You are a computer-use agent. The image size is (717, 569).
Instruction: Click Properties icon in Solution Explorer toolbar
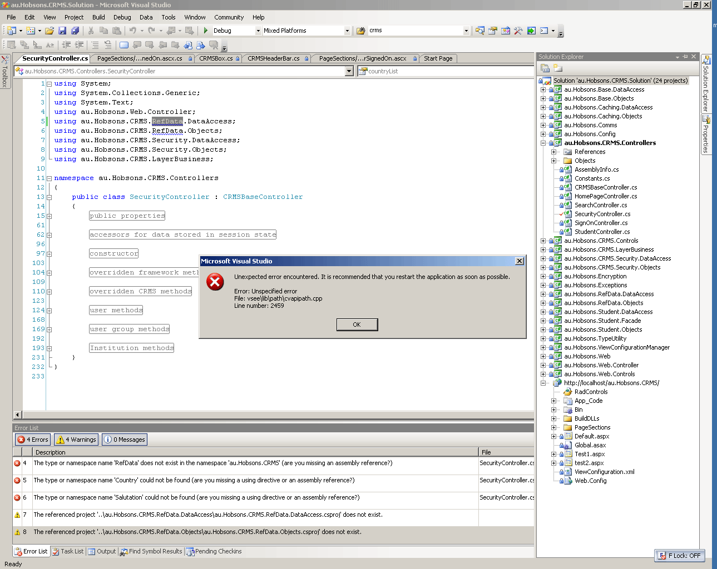click(x=545, y=68)
